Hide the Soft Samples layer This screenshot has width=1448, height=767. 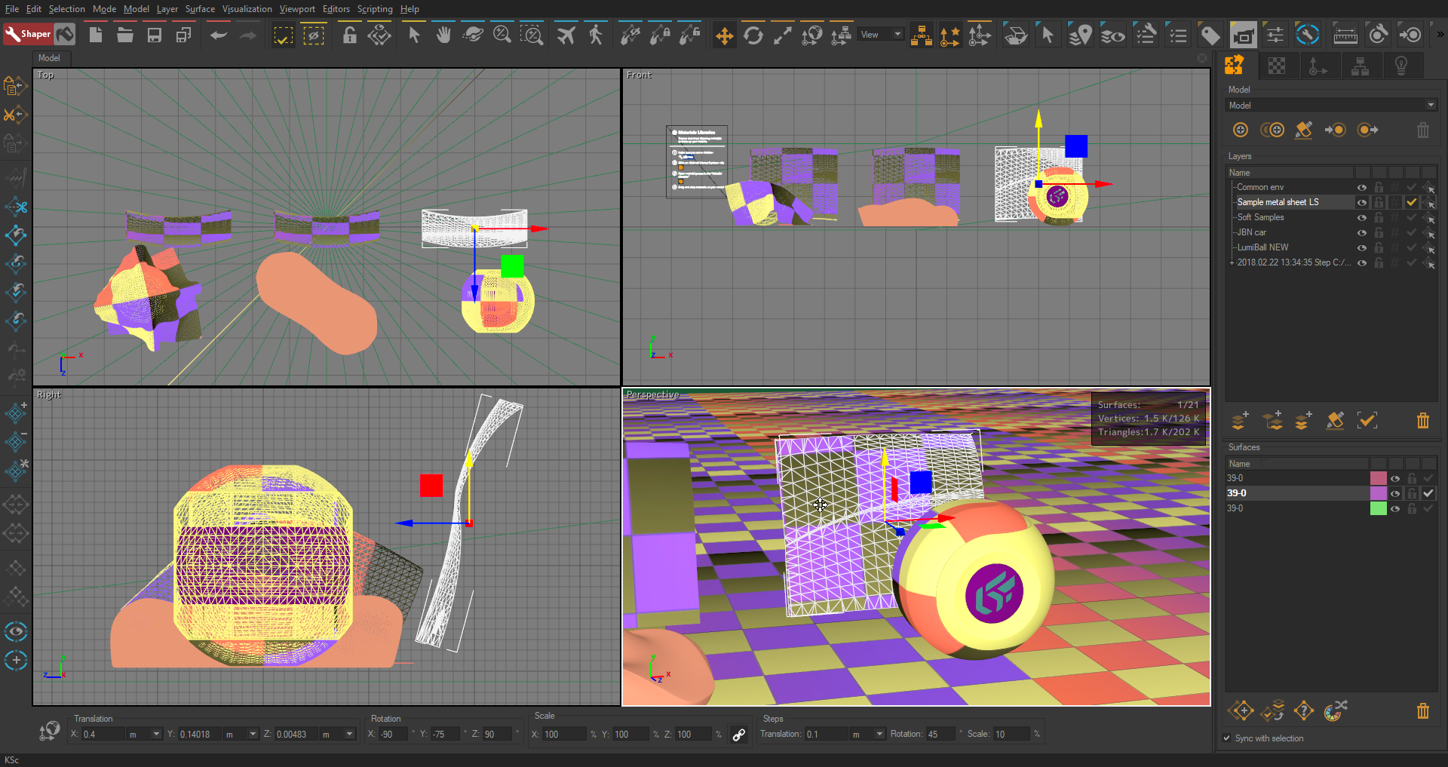tap(1362, 218)
